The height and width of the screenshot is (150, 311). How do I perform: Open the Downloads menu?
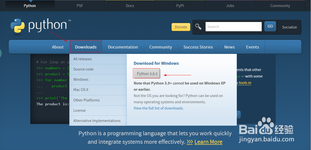[x=86, y=47]
